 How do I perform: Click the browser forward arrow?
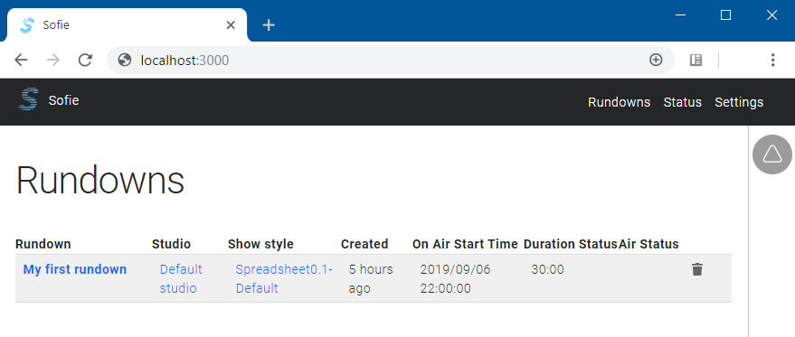52,61
